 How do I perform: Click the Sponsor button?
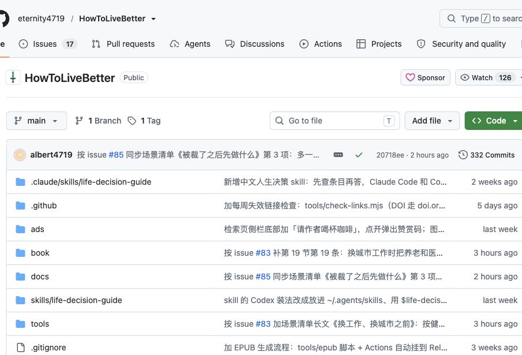[x=426, y=77]
